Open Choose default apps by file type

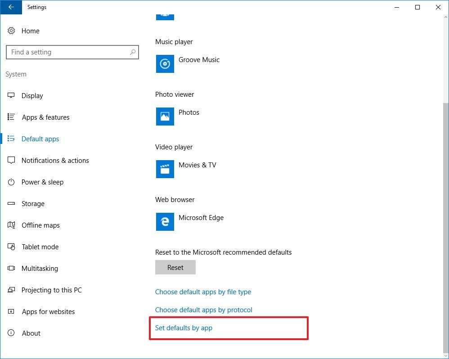203,292
